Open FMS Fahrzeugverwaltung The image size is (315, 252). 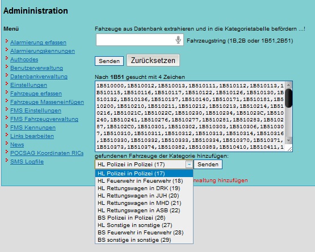click(44, 119)
